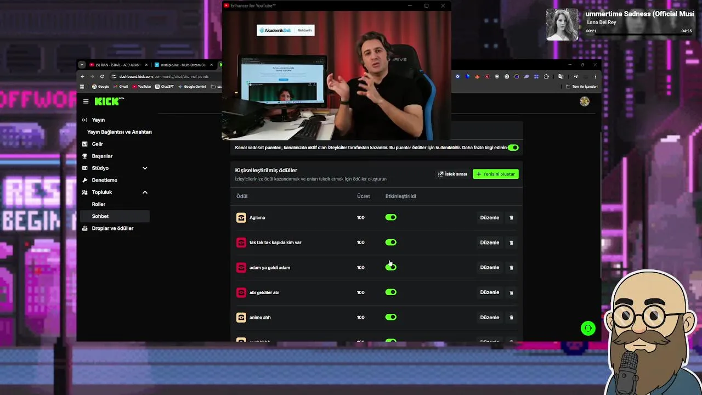Disable the 'abi geldiler abi' reward
This screenshot has height=395, width=702.
coord(390,292)
